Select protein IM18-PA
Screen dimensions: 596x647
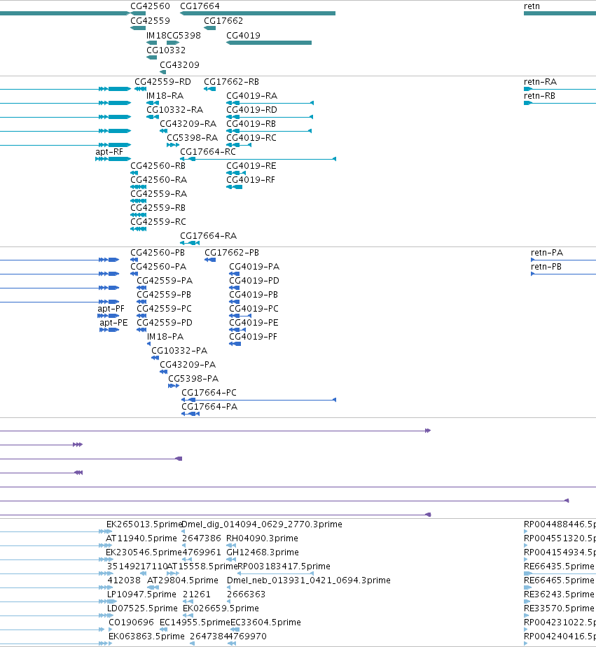165,337
